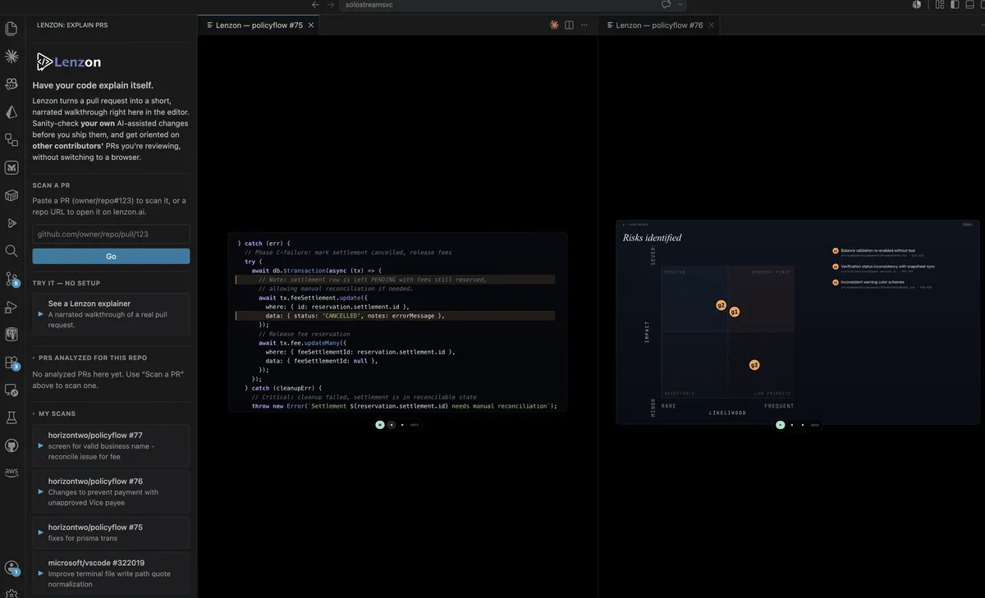
Task: Select risk marker g2 on matrix
Action: (721, 305)
